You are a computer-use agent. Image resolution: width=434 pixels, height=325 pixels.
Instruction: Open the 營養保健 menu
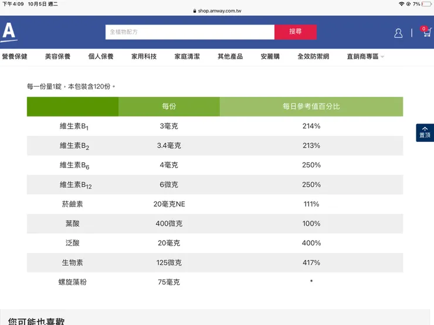(15, 56)
